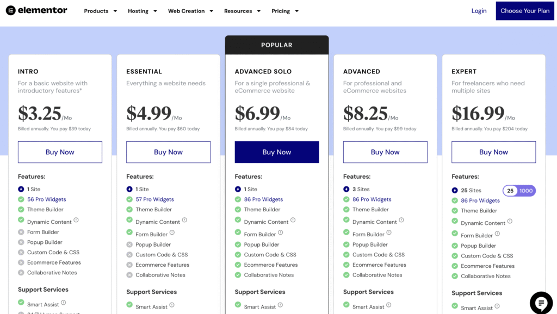Screen dimensions: 557x314
Task: Click the Dynamic Content info icon in Expert plan
Action: coord(510,222)
